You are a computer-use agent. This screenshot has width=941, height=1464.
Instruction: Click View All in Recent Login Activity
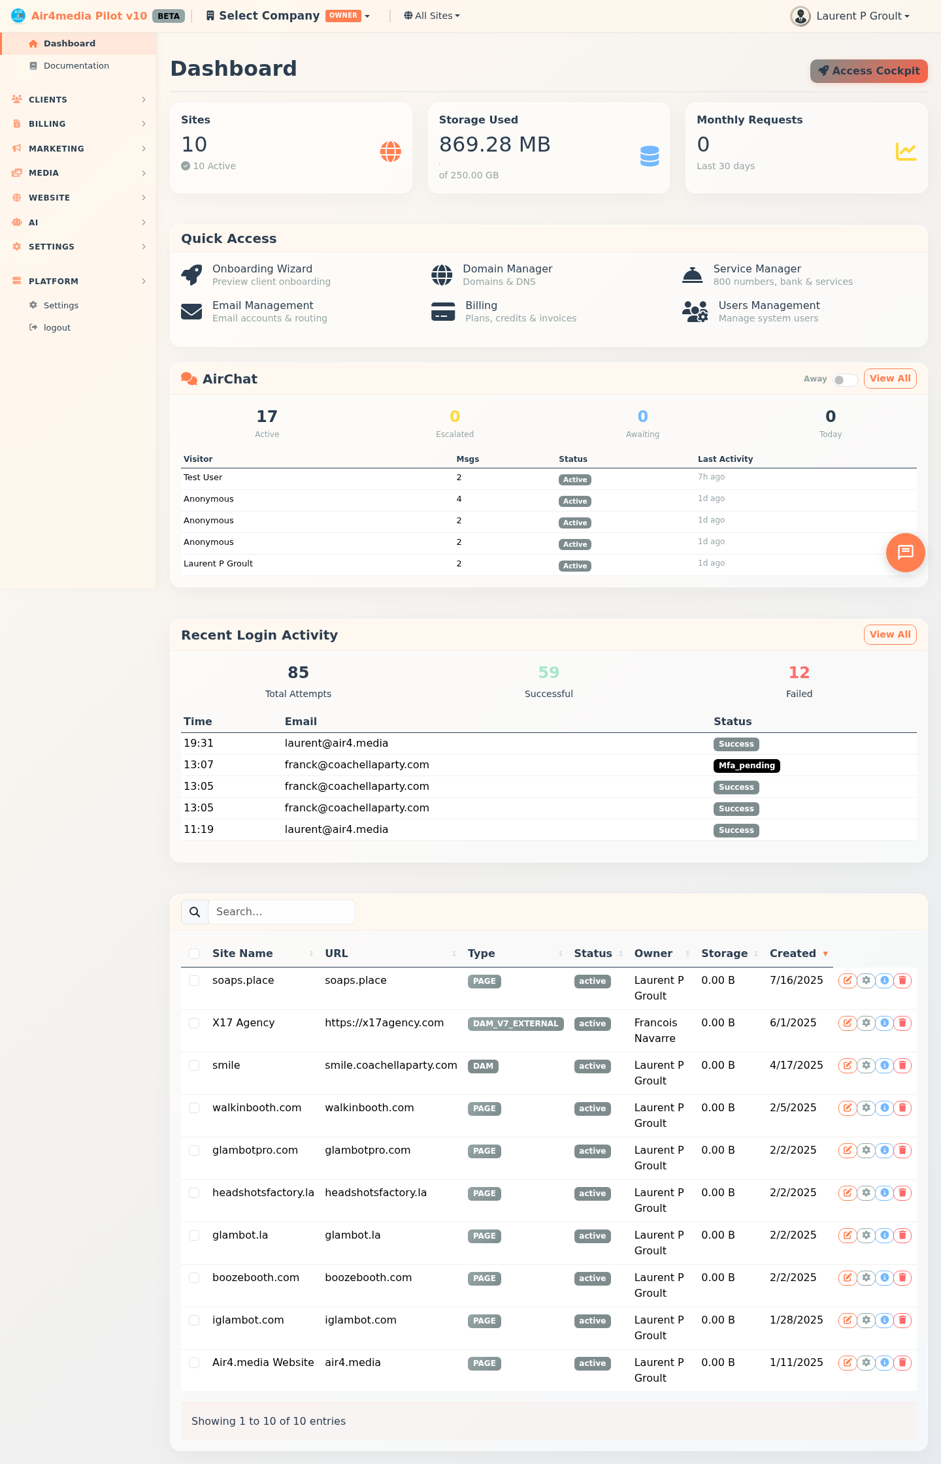point(889,634)
